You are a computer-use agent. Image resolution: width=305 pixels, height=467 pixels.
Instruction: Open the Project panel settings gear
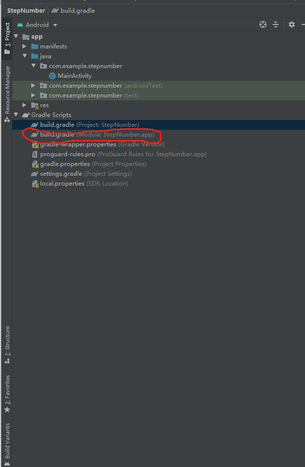coord(292,24)
